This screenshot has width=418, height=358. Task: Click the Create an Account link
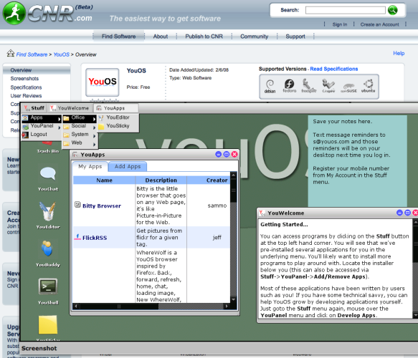coord(379,24)
